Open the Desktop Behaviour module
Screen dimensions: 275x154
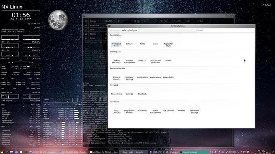(x=116, y=62)
